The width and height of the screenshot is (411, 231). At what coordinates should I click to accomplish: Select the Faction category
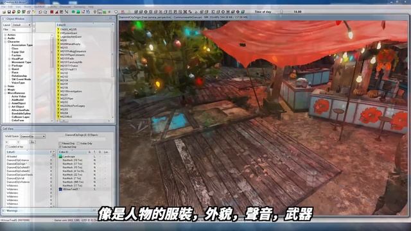(16, 55)
